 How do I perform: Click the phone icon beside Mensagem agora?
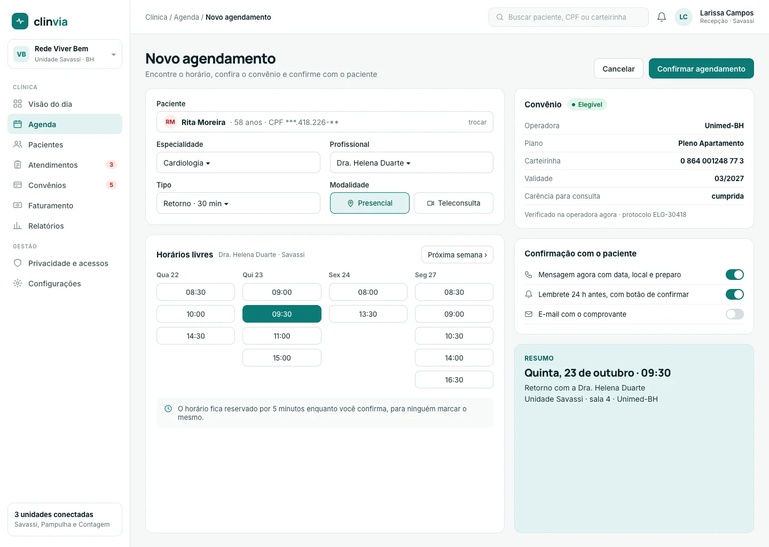529,275
